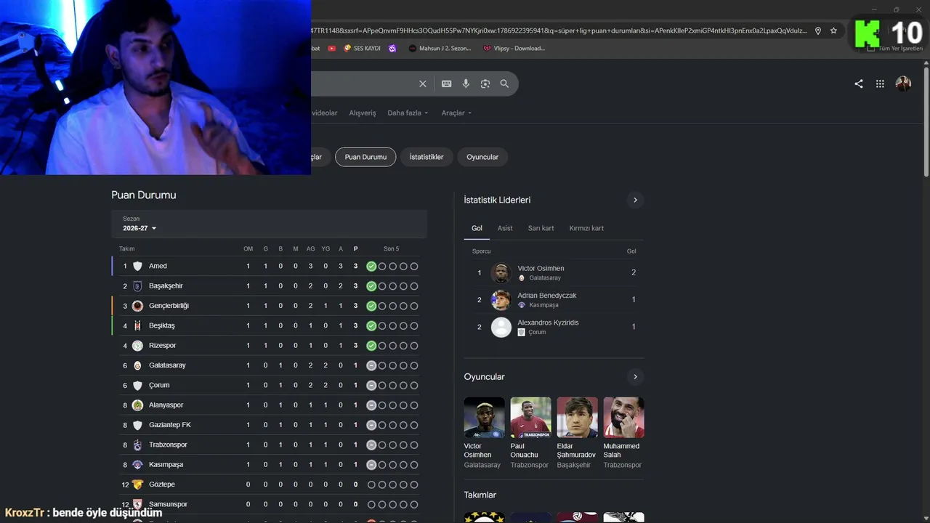930x523 pixels.
Task: Click Amed's green win mark in Son 5
Action: click(x=371, y=266)
